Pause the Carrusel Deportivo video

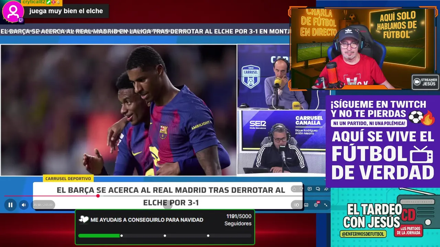click(x=10, y=205)
